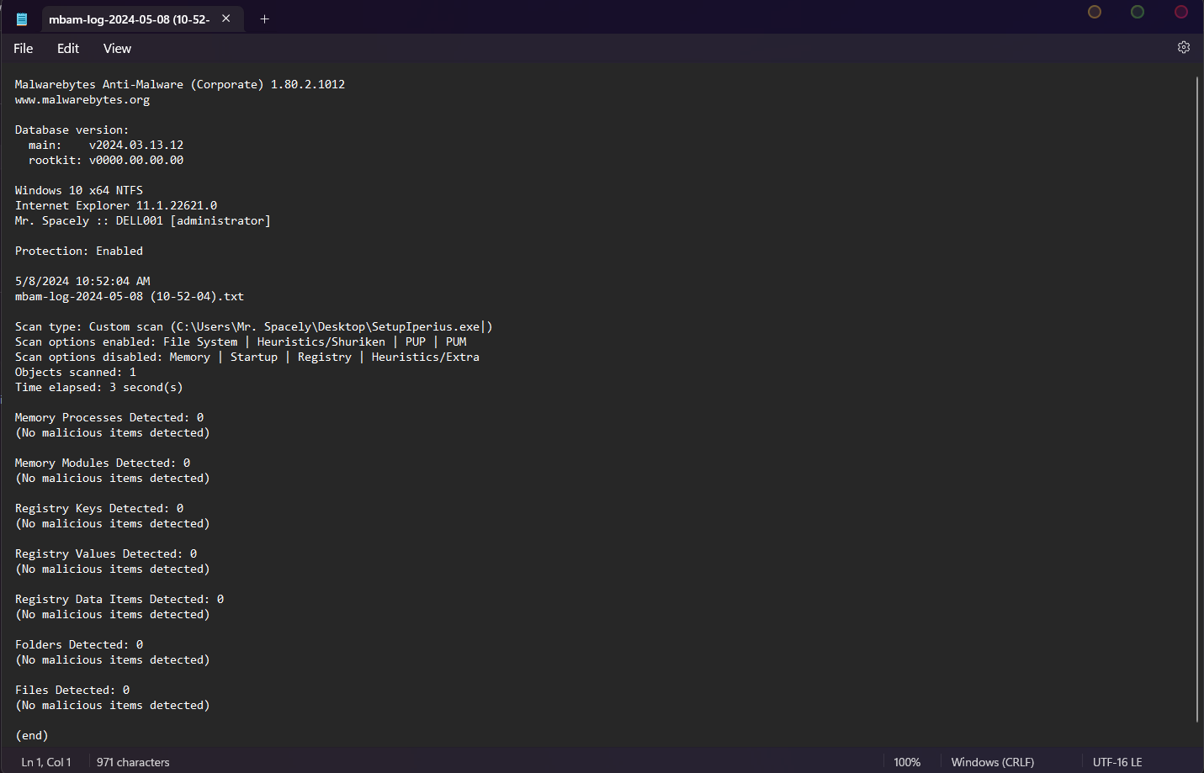Click the 'Memory Modules Detected: 0' line
Viewport: 1204px width, 773px height.
point(103,463)
